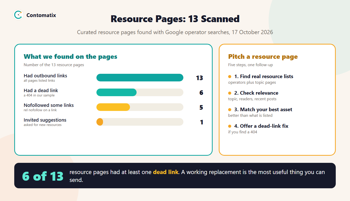Click the bullet dot for step 3
Image resolution: width=350 pixels, height=201 pixels.
tap(230, 110)
